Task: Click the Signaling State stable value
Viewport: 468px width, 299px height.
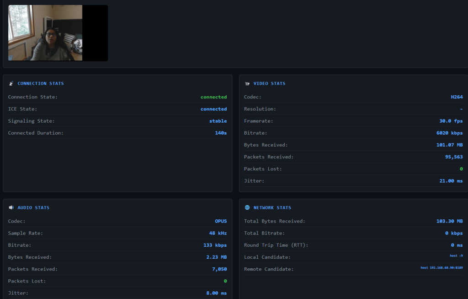Action: click(x=218, y=121)
